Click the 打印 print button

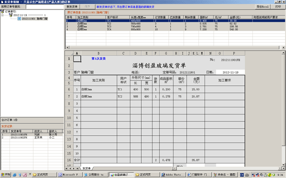(x=278, y=7)
